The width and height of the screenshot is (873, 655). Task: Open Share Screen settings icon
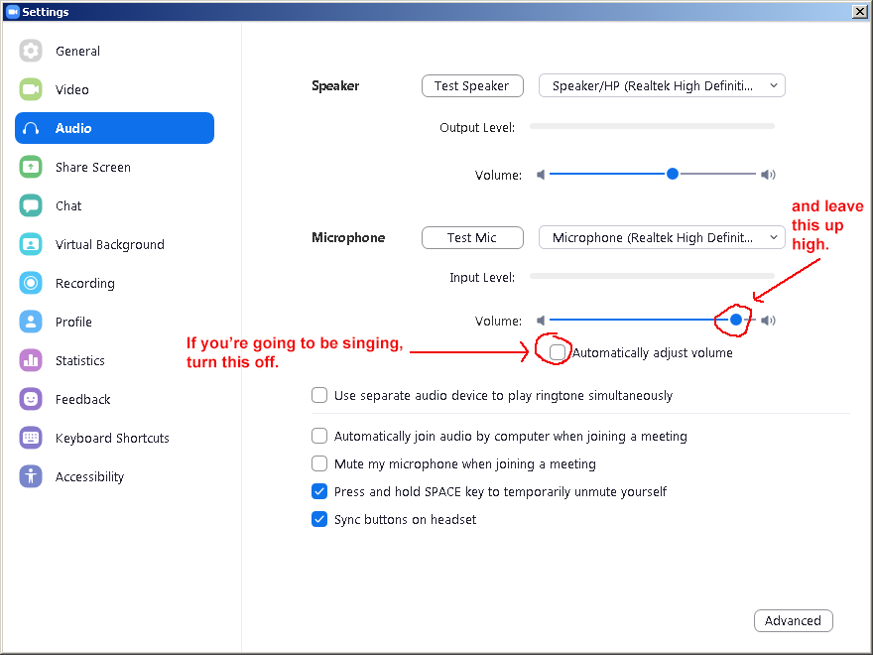pos(31,167)
